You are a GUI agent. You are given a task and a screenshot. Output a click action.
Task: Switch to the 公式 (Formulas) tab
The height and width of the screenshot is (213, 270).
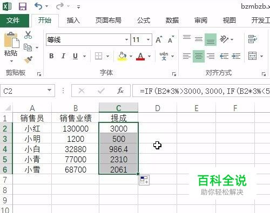point(144,20)
